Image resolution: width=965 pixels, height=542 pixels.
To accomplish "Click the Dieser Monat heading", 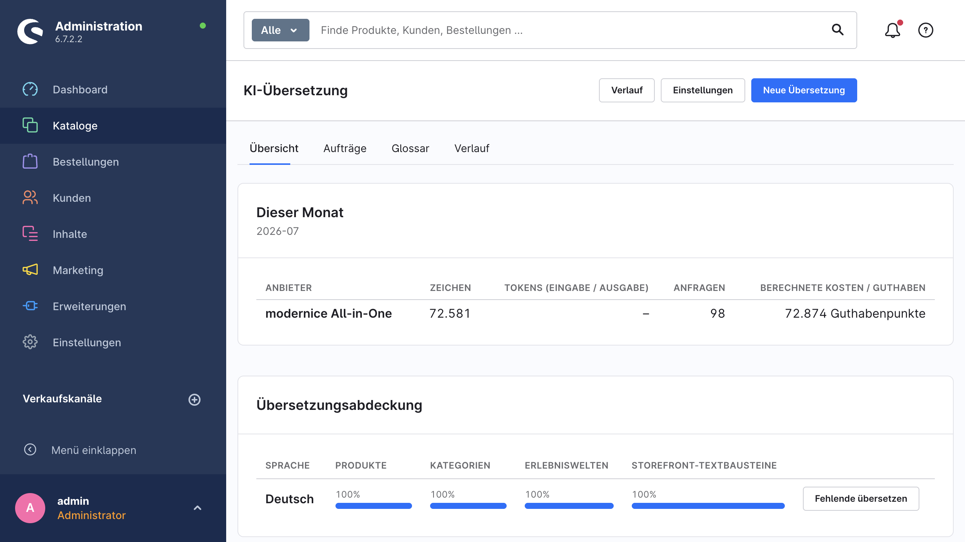I will (x=300, y=213).
